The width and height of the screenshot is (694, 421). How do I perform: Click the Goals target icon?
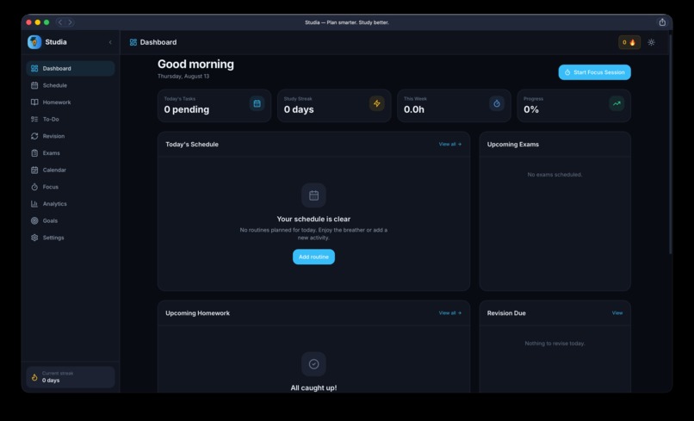(34, 220)
